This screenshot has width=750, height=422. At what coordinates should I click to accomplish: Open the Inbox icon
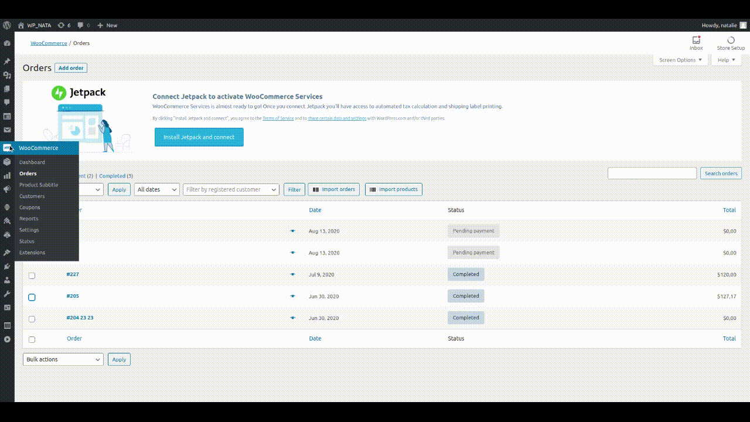696,40
